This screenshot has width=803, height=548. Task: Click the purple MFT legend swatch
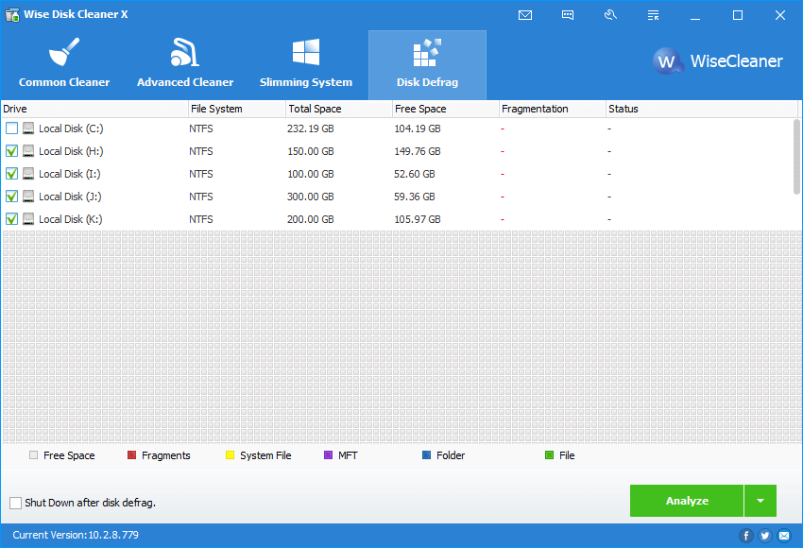coord(328,454)
